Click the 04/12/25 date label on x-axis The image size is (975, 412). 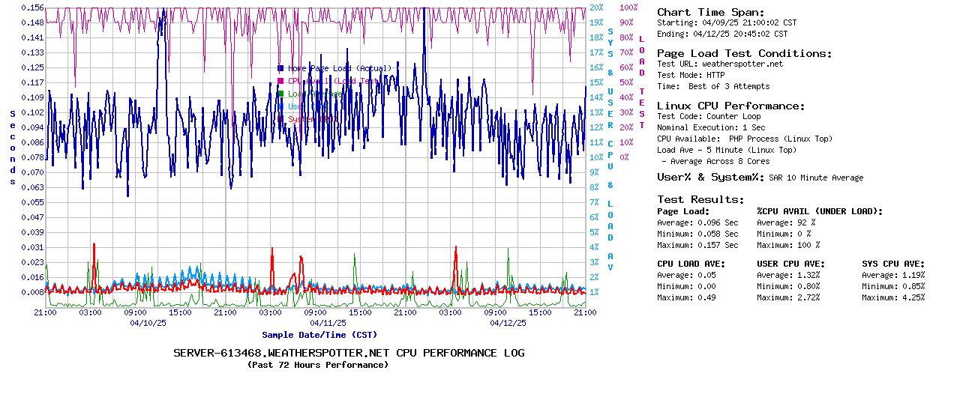pyautogui.click(x=508, y=323)
